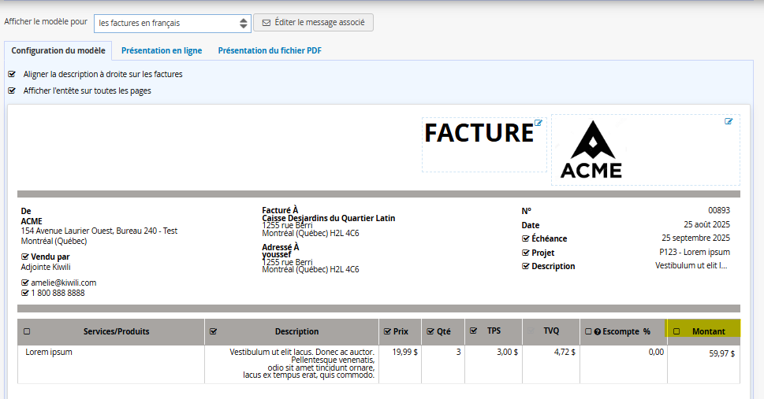Click the edit icon on the ACME logo box
The width and height of the screenshot is (764, 399).
(x=729, y=121)
